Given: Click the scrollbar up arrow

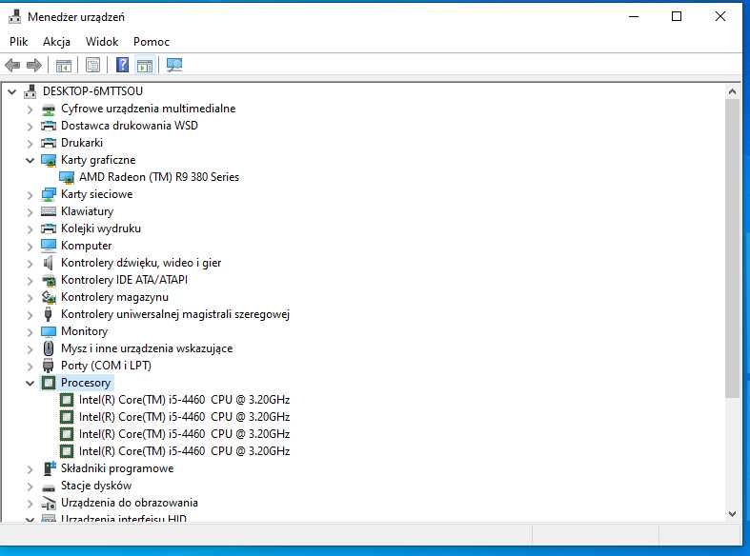Looking at the screenshot, I should pyautogui.click(x=732, y=91).
